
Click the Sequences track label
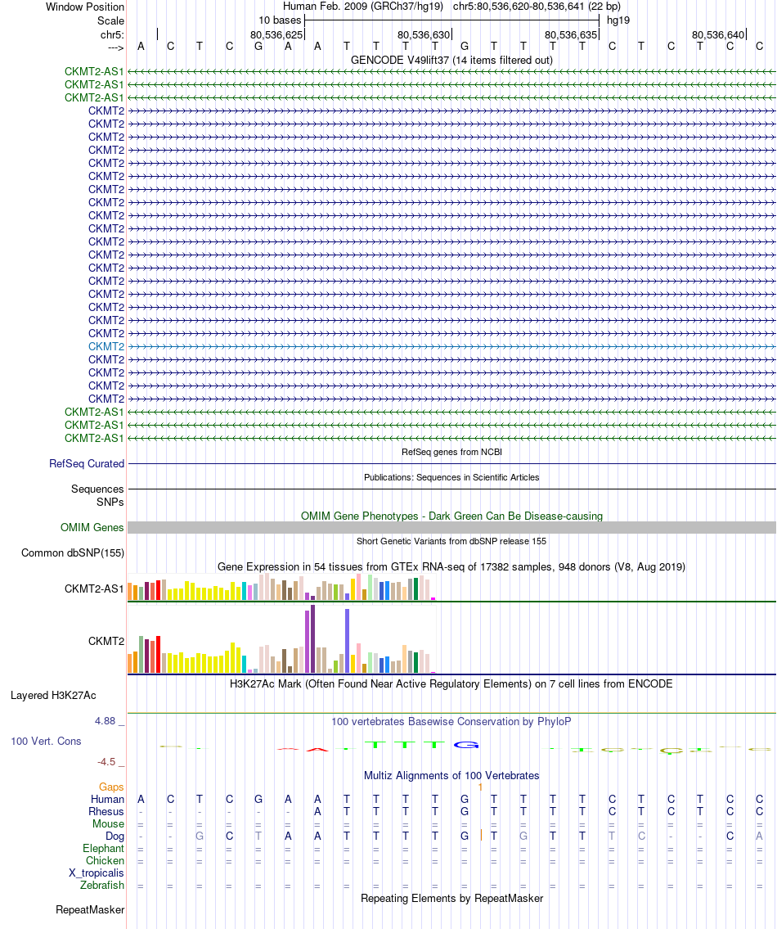(97, 489)
